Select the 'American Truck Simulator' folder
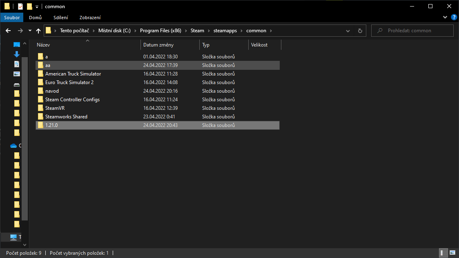Viewport: 459px width, 258px height. pos(73,74)
